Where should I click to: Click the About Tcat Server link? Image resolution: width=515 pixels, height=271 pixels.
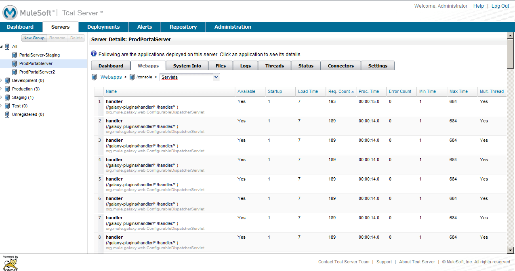tap(417, 262)
